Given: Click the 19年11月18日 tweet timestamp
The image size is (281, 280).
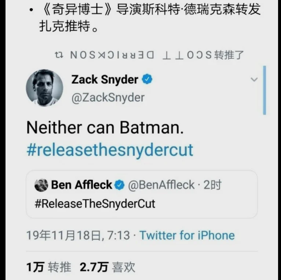Looking at the screenshot, I should click(x=78, y=235).
